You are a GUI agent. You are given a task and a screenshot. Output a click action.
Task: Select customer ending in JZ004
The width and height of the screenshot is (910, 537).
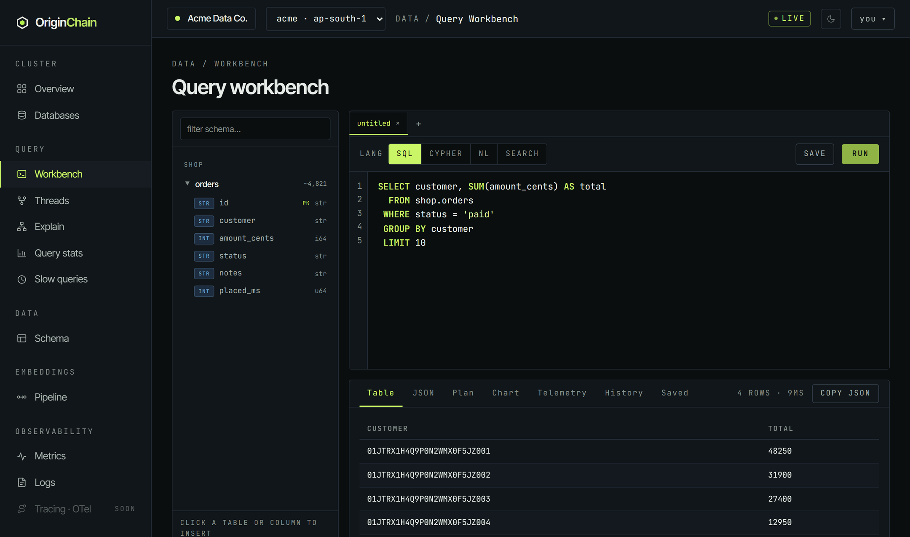coord(428,522)
